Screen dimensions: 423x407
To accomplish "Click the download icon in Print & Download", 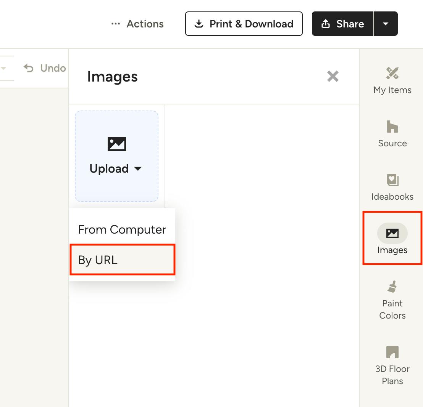I will pos(199,24).
